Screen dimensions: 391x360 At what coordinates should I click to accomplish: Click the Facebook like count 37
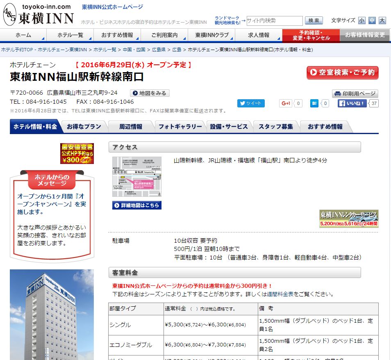click(x=374, y=103)
